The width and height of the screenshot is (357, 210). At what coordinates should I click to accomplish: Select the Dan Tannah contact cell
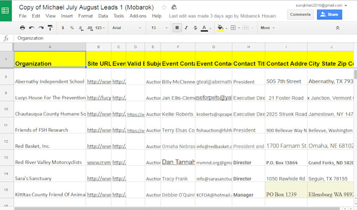[178, 157]
